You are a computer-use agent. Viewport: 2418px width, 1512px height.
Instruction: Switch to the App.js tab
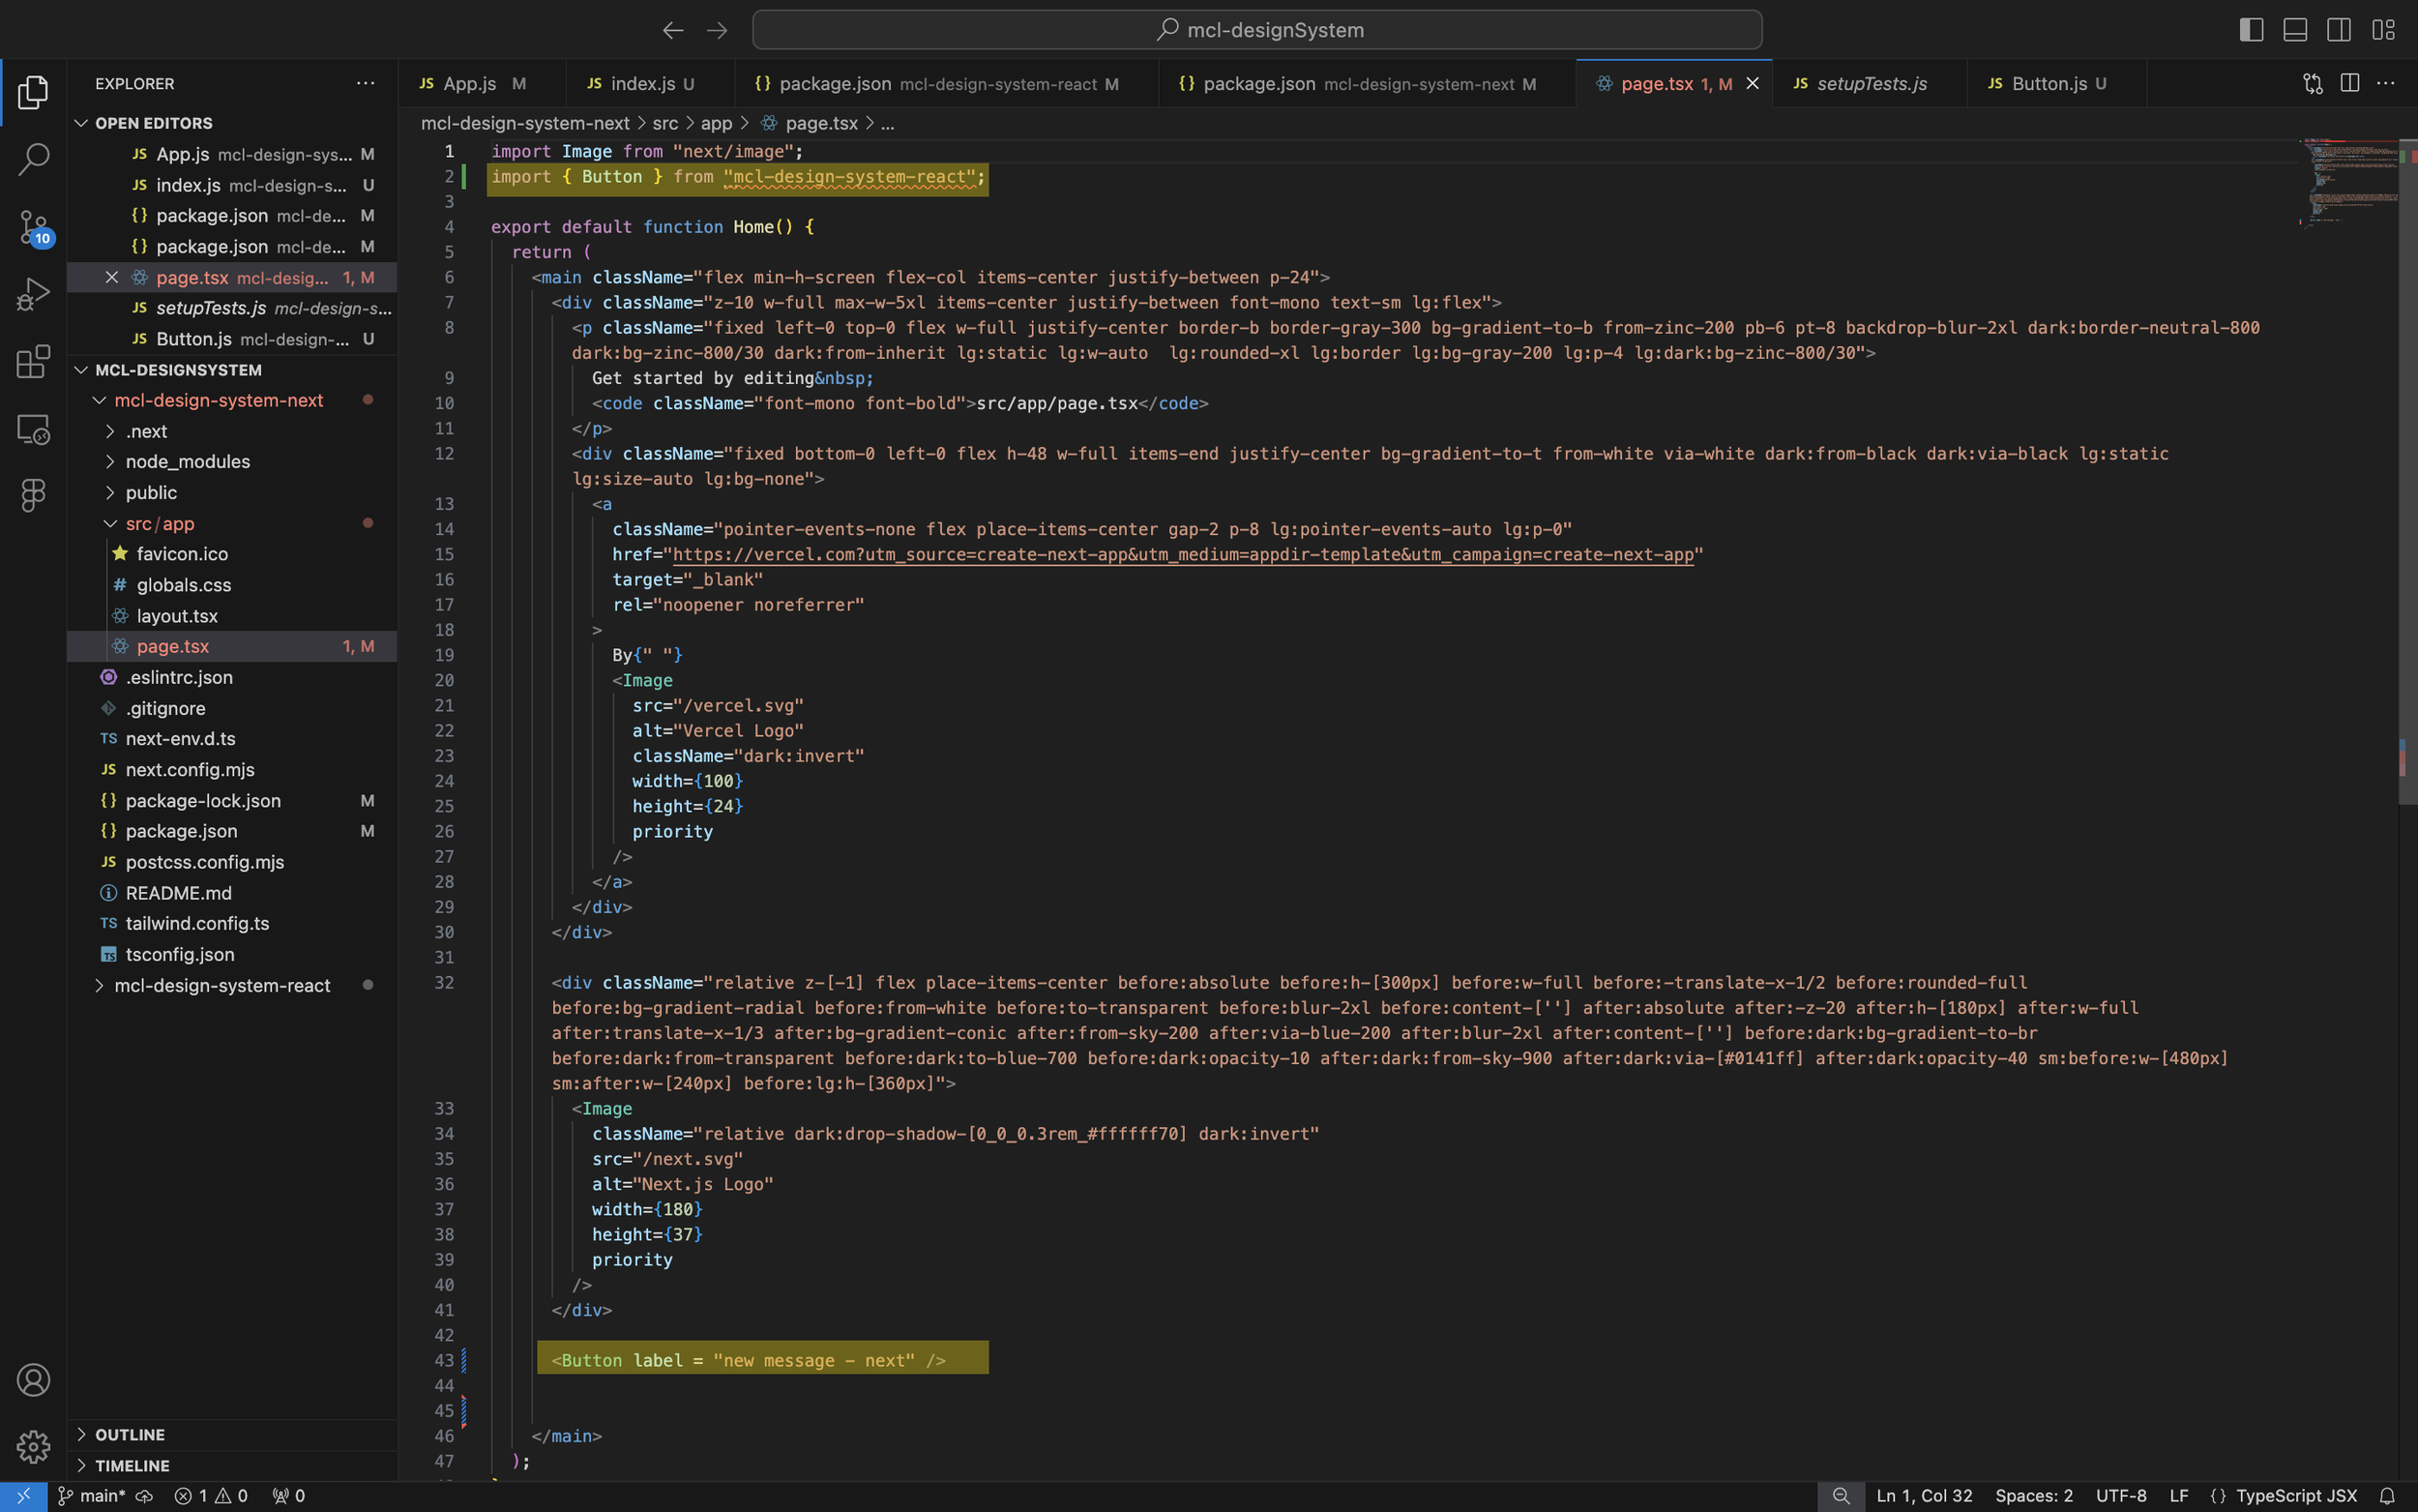[469, 84]
